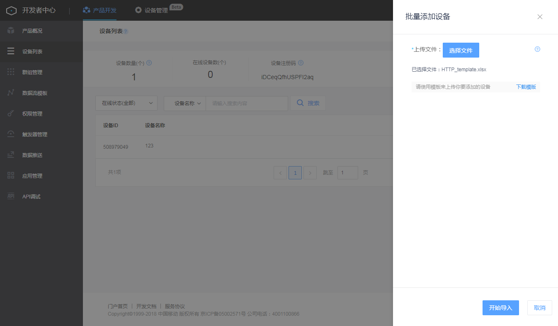
Task: Click the 设备列表 list icon
Action: (x=11, y=51)
